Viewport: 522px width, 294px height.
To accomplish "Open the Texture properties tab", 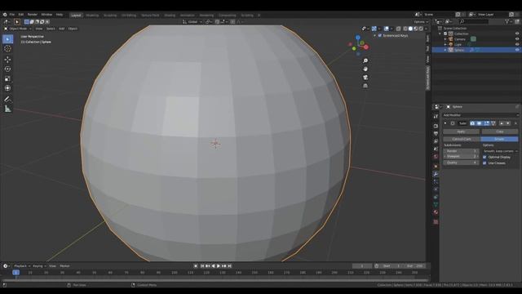I will [436, 222].
